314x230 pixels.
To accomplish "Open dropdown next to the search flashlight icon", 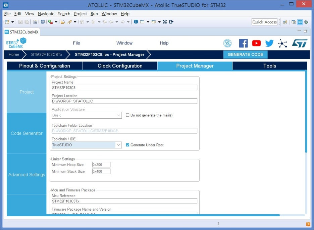I will point(75,22).
